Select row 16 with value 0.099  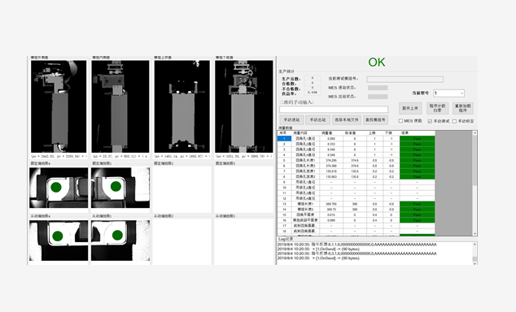tap(356, 220)
